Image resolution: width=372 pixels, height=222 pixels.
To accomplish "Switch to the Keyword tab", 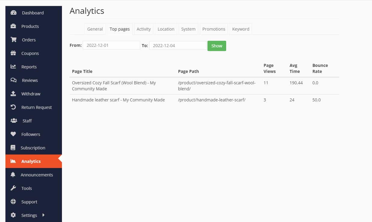I will 241,29.
